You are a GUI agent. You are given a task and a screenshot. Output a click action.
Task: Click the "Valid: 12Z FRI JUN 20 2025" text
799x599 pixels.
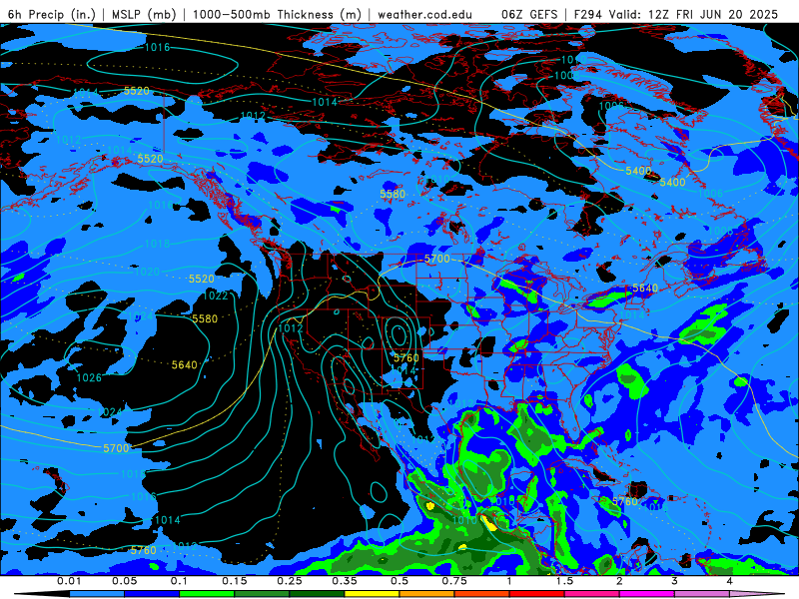[x=693, y=14]
